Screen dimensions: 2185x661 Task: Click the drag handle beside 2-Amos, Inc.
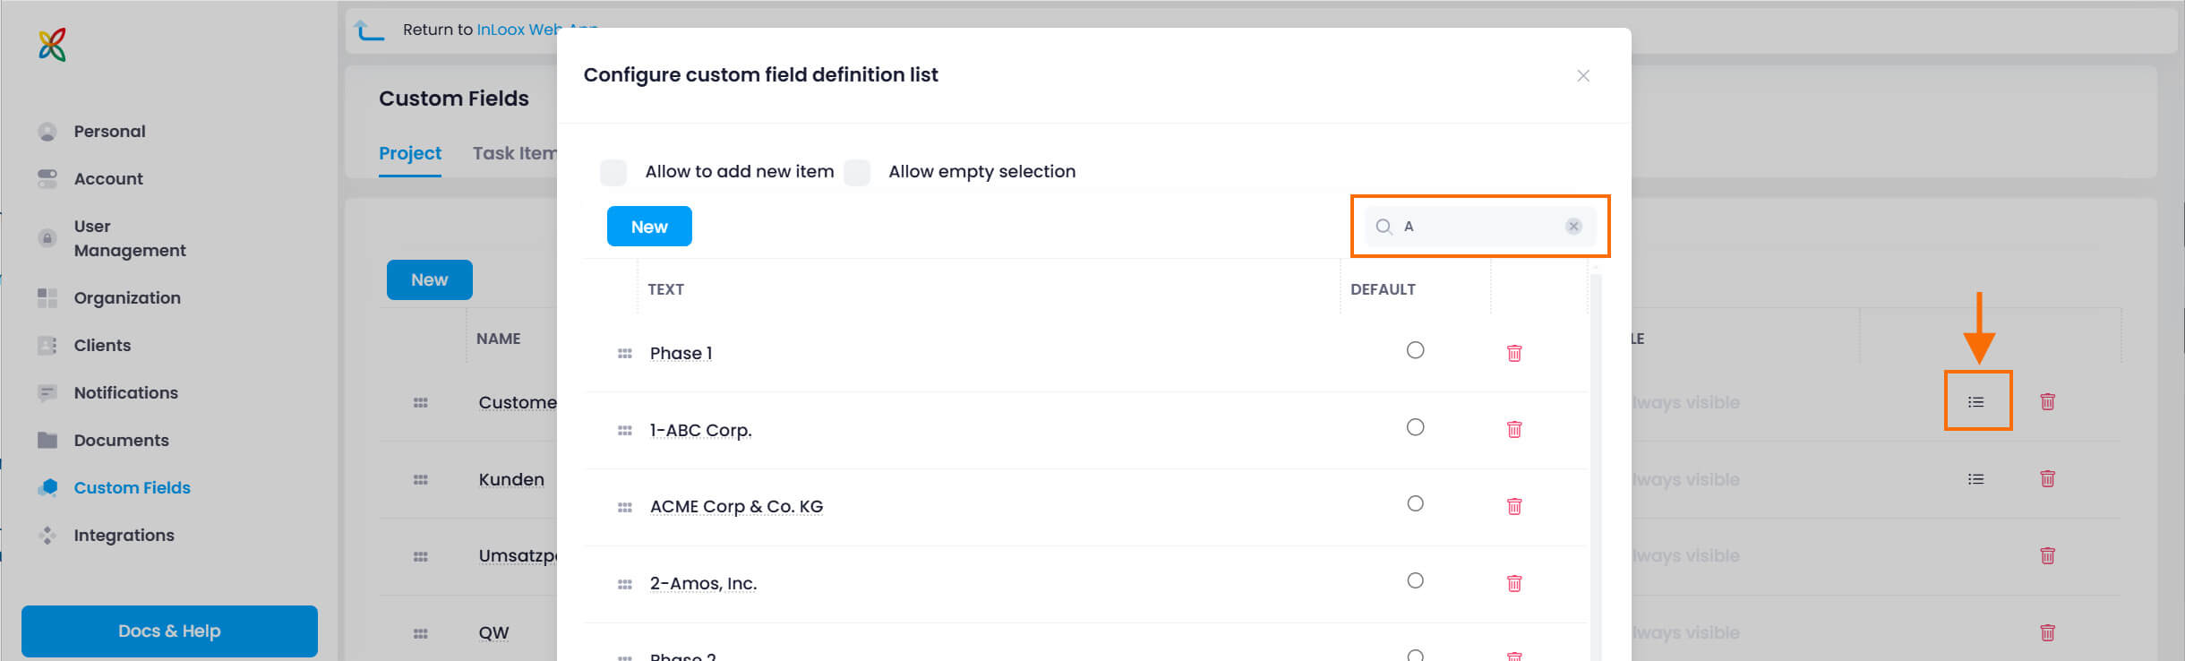click(625, 583)
